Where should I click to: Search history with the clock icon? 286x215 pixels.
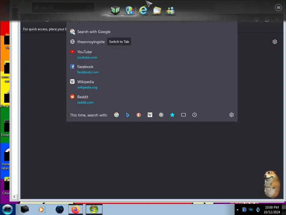[x=194, y=115]
